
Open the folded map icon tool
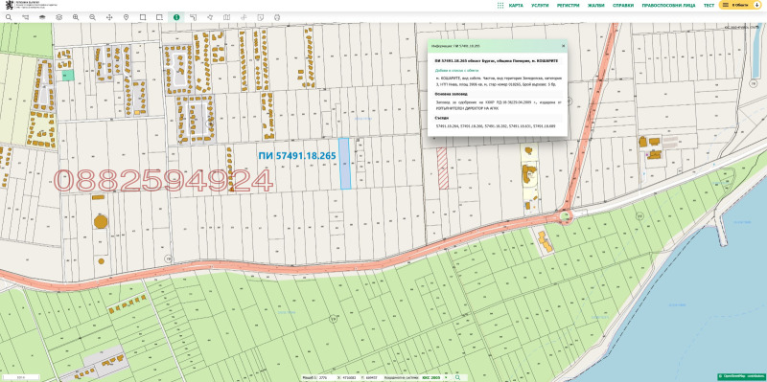[226, 17]
